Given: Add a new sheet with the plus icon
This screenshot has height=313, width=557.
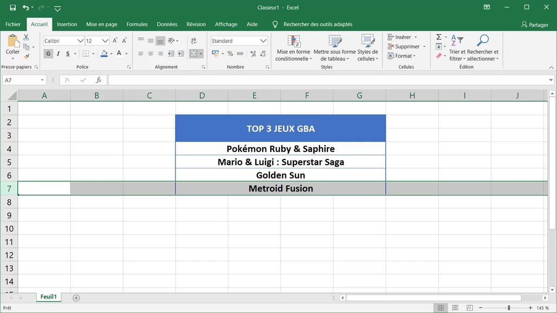Looking at the screenshot, I should [x=77, y=298].
